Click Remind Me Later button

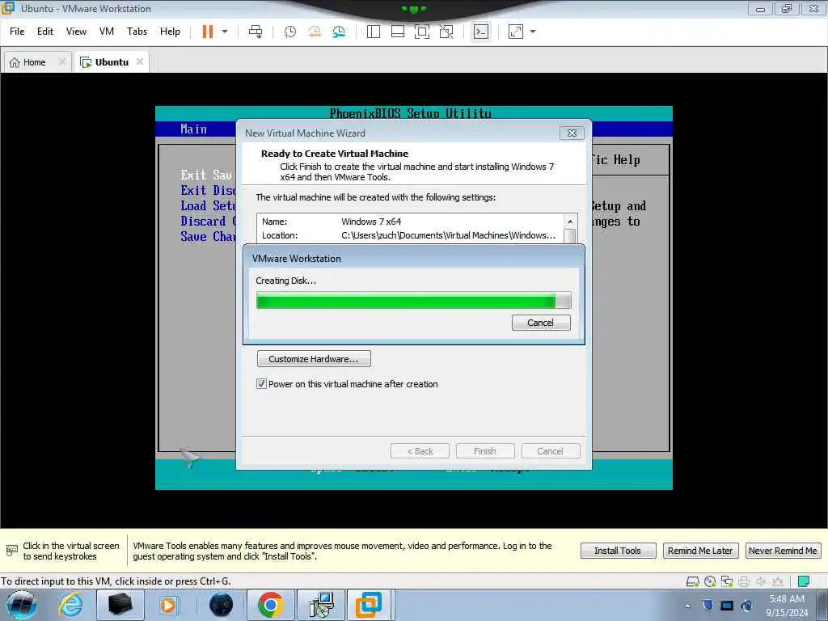[700, 551]
